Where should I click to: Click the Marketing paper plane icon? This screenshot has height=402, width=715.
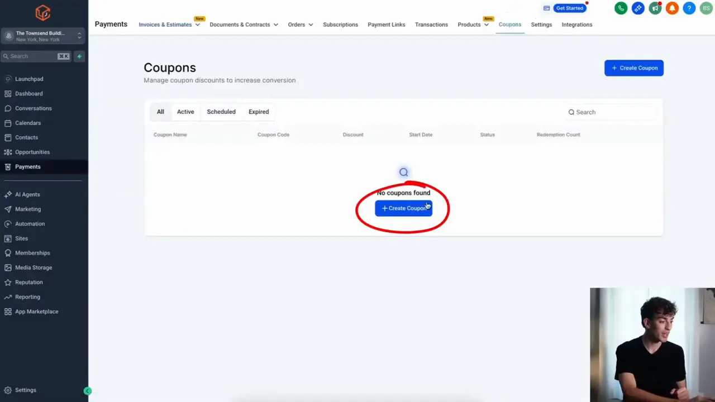click(x=8, y=209)
